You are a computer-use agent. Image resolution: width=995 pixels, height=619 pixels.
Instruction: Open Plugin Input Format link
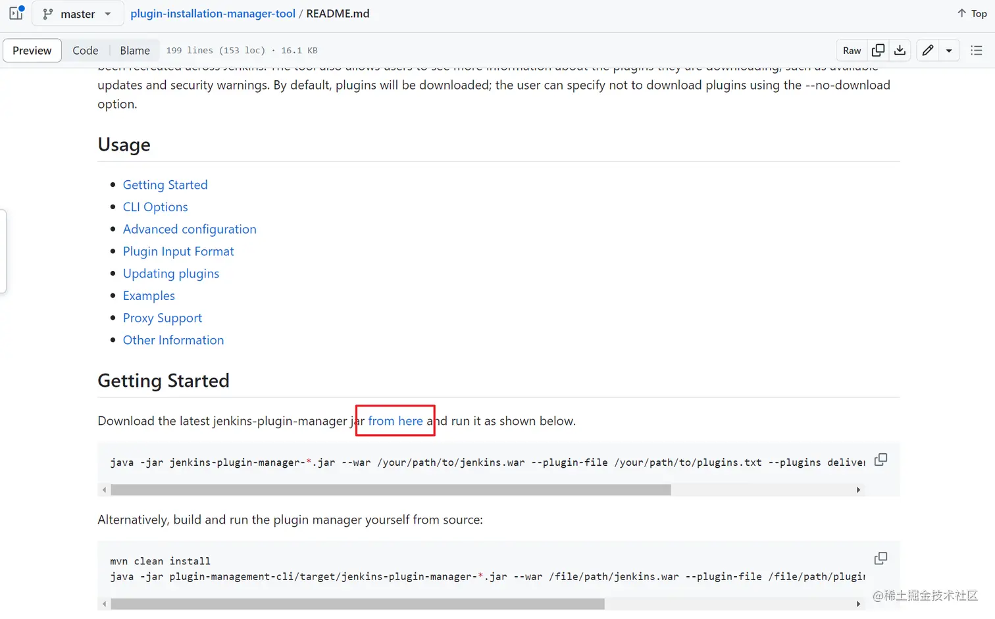pos(178,251)
